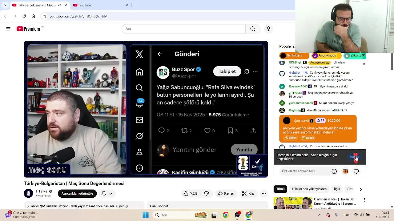Click Ayrıcalıkları görüntüle membership button

coord(77,194)
